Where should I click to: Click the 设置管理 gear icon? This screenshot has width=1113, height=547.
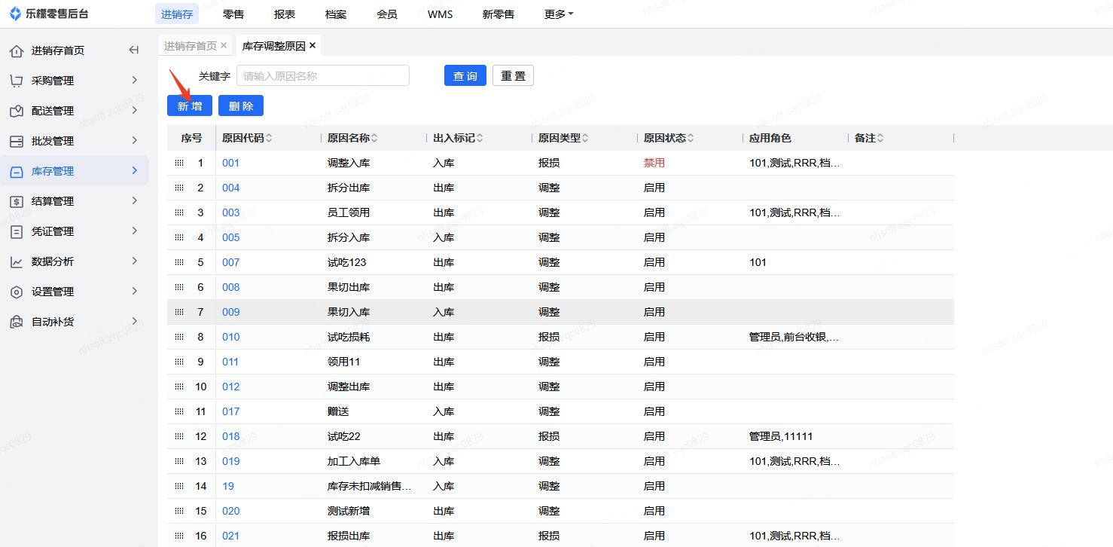click(x=17, y=292)
